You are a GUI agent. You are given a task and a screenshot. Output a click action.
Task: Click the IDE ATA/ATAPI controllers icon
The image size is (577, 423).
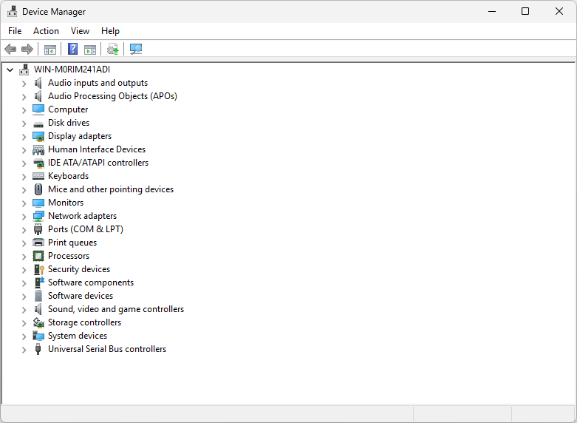tap(38, 163)
